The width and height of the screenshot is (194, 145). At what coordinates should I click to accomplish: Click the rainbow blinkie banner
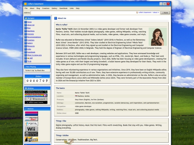click(36, 96)
